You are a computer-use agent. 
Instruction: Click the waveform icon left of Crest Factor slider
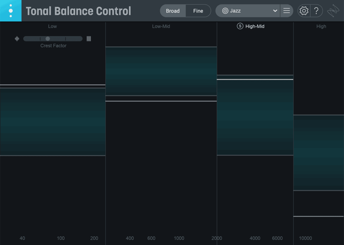pyautogui.click(x=17, y=39)
